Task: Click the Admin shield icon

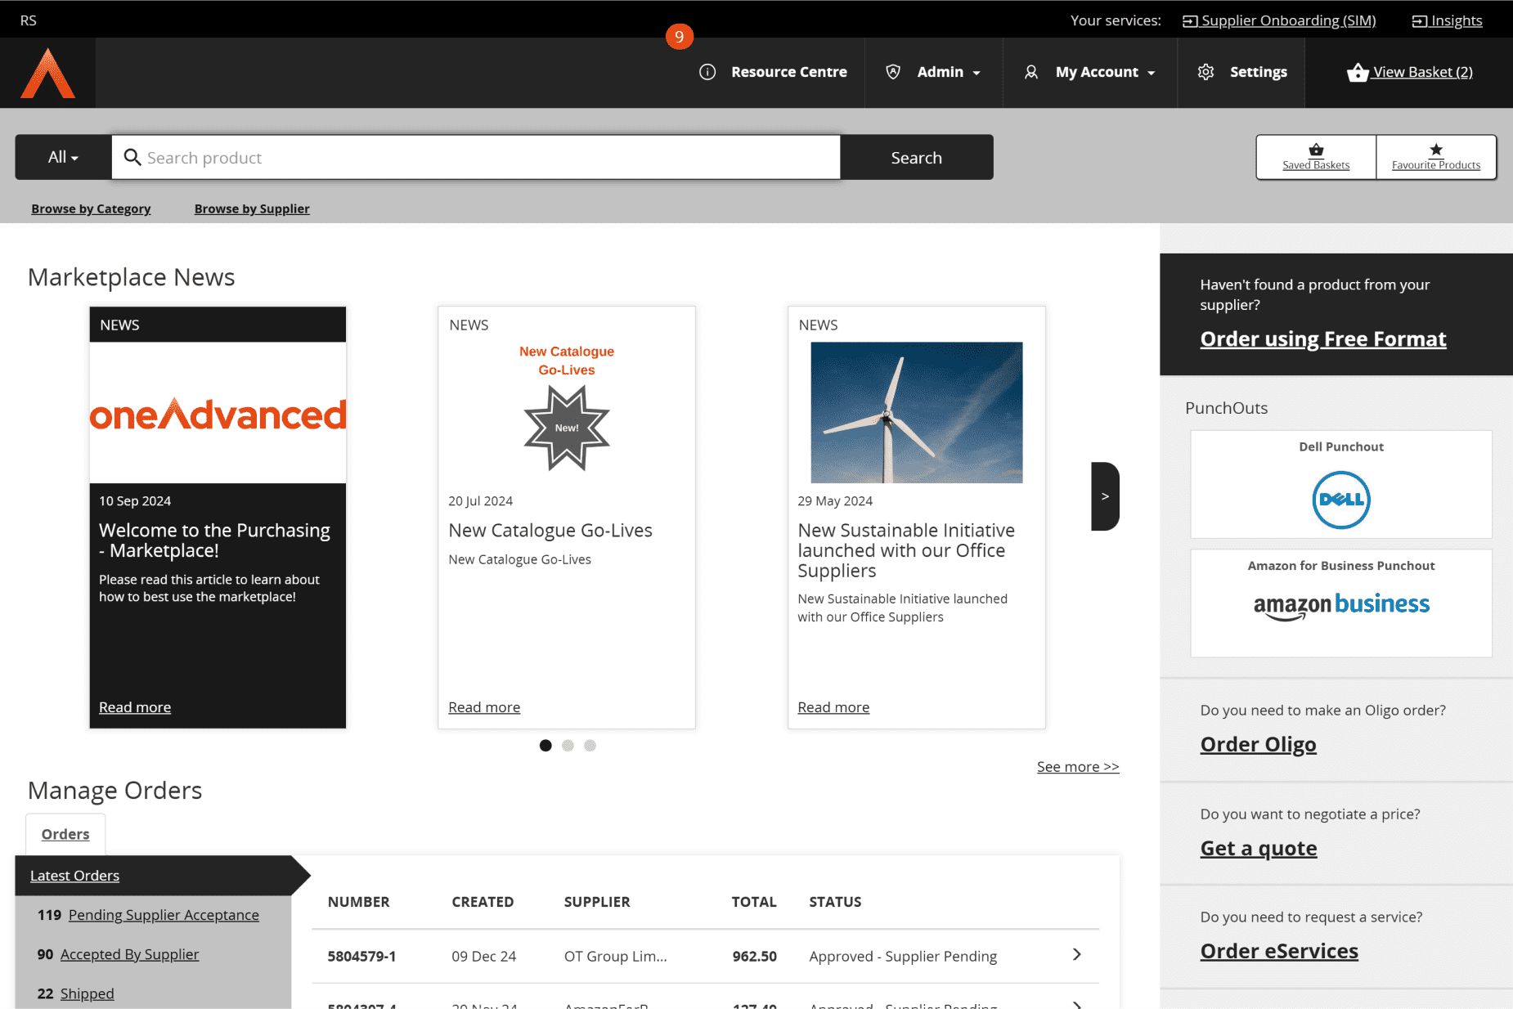Action: pos(892,72)
